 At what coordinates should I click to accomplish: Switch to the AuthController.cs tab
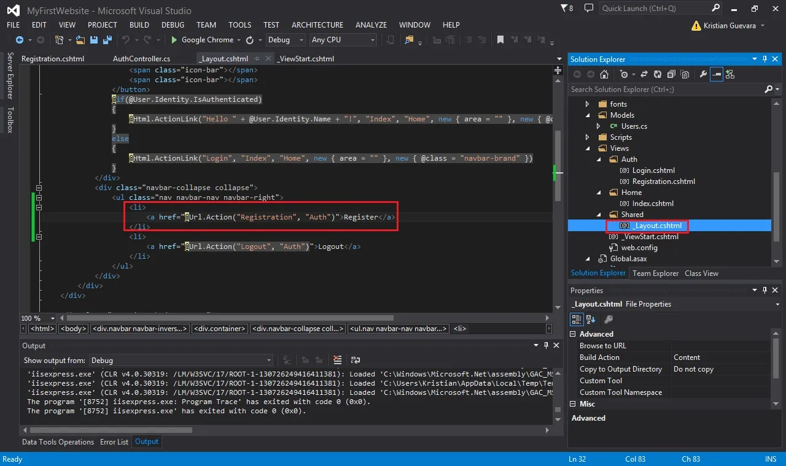pos(142,59)
